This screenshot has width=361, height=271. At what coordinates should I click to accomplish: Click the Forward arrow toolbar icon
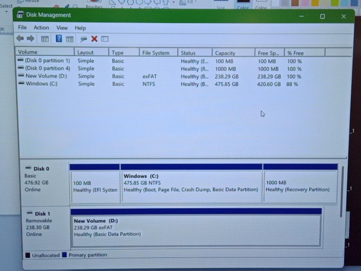(x=30, y=38)
